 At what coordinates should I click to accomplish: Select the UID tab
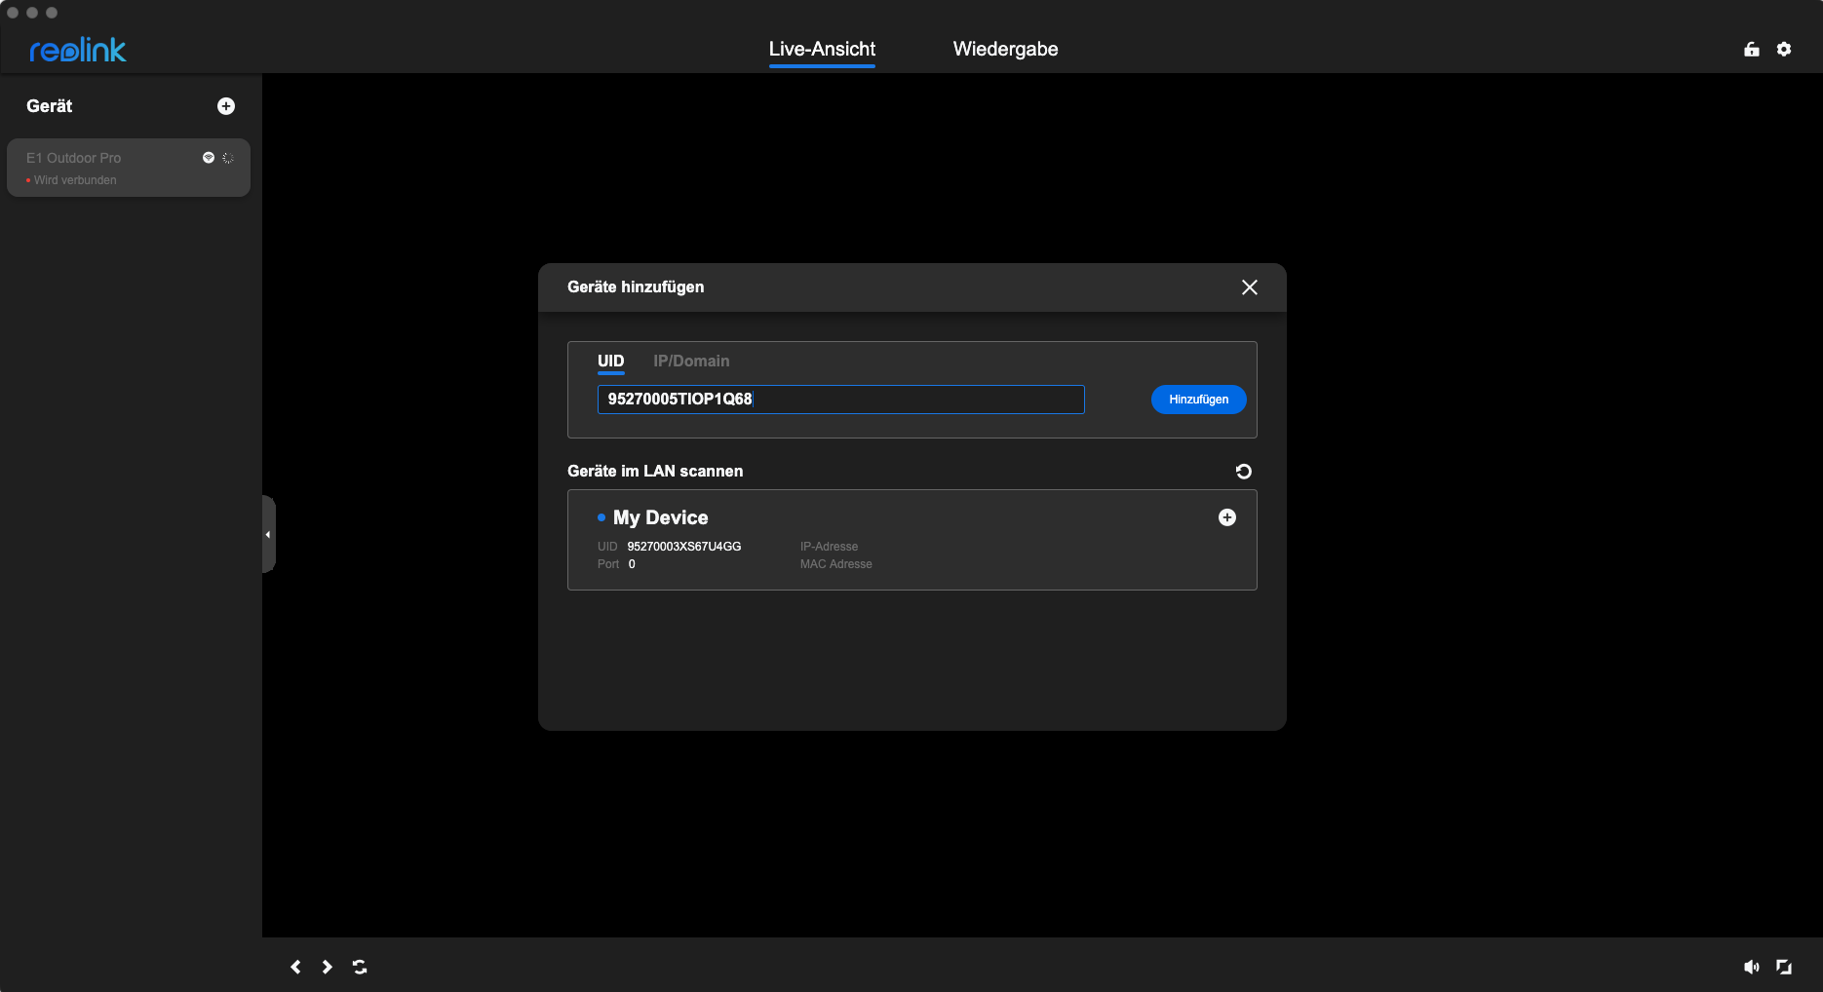tap(610, 361)
